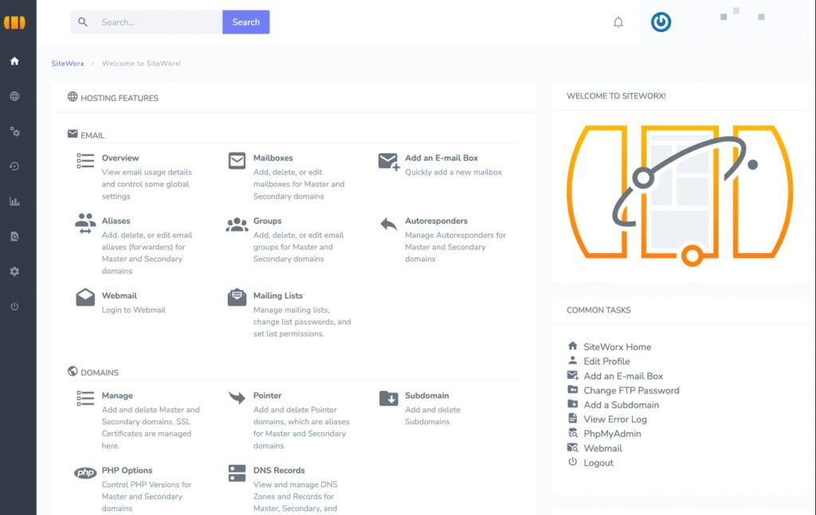Click the SiteWorx breadcrumb link
The height and width of the screenshot is (515, 816).
point(68,64)
